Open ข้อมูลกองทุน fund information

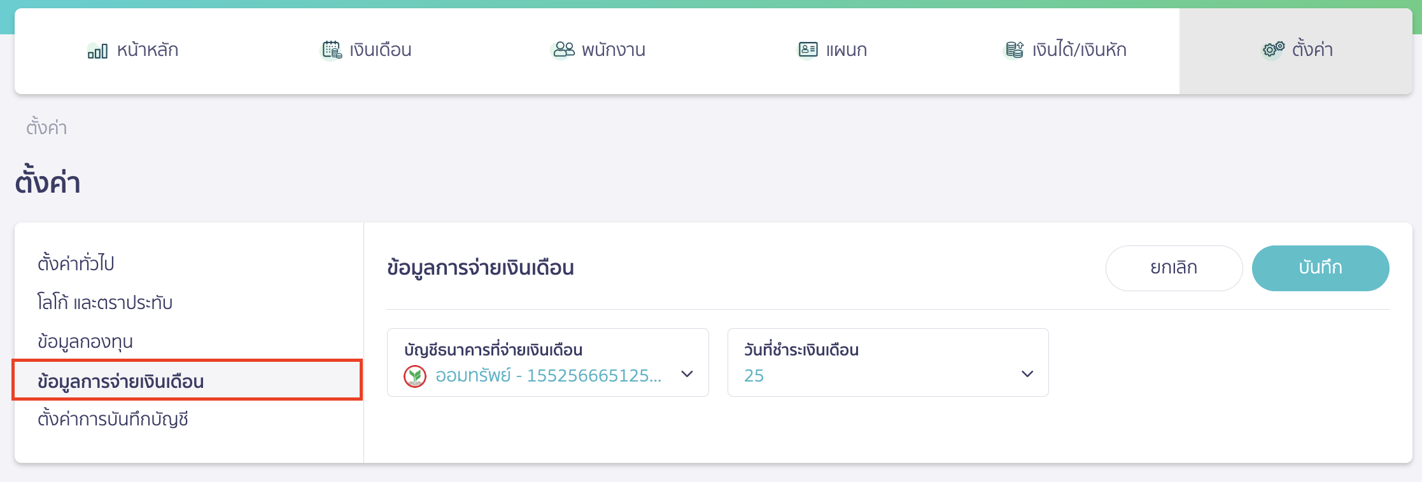point(85,341)
